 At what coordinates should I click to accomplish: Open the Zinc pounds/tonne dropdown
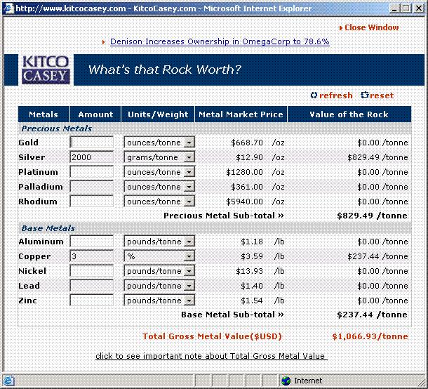pyautogui.click(x=189, y=301)
